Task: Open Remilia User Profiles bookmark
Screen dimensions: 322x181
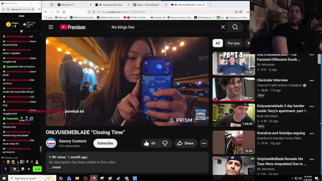Action: click(236, 18)
